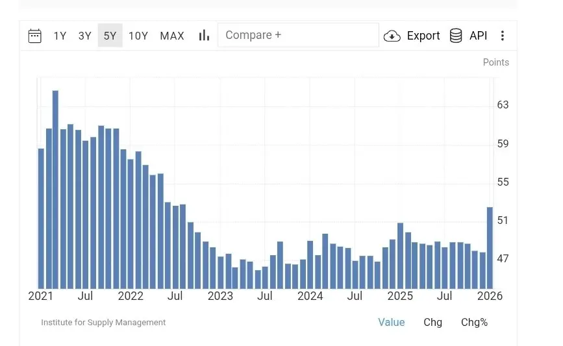The image size is (563, 346).
Task: Click the 63 axis value
Action: [503, 105]
